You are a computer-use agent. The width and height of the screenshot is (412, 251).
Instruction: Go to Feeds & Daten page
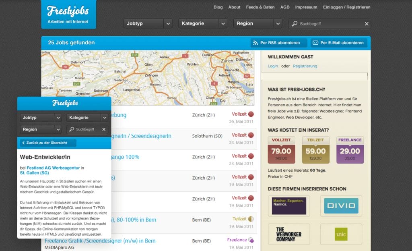(260, 7)
